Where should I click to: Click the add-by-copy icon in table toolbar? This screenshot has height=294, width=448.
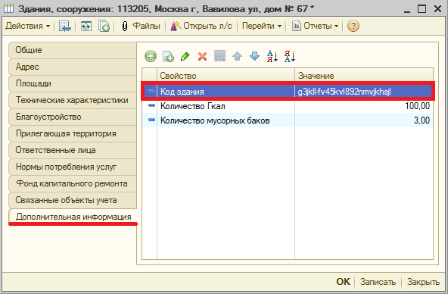[x=168, y=56]
